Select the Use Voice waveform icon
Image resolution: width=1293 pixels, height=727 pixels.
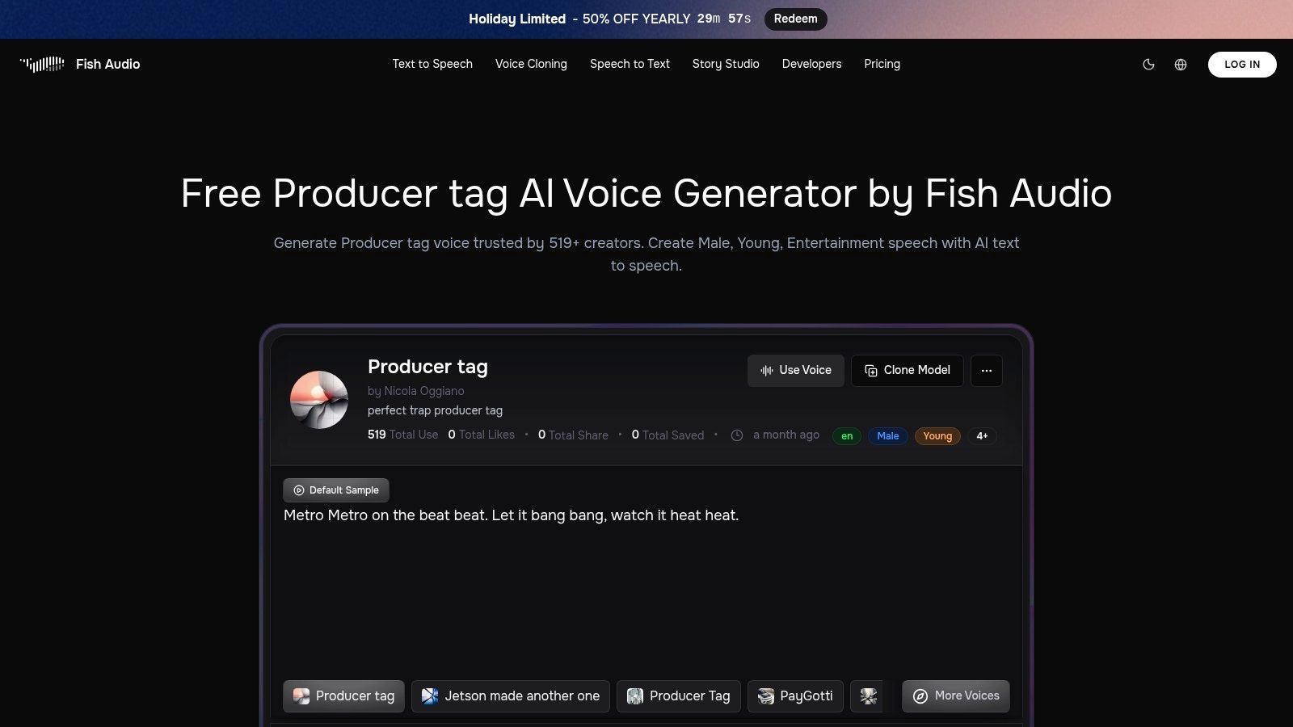coord(766,370)
